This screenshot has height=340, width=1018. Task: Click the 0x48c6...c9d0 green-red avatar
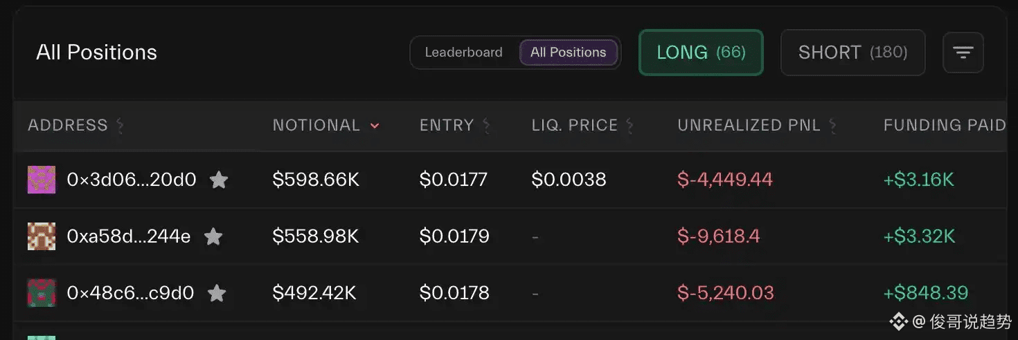pos(41,292)
